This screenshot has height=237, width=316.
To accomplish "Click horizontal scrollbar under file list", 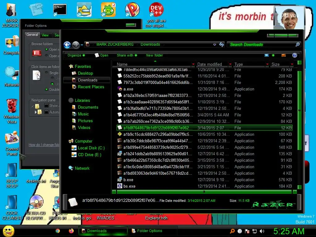I will tap(204, 192).
